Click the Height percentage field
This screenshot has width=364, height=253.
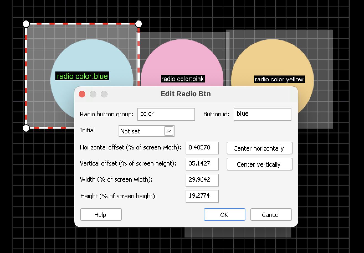202,196
